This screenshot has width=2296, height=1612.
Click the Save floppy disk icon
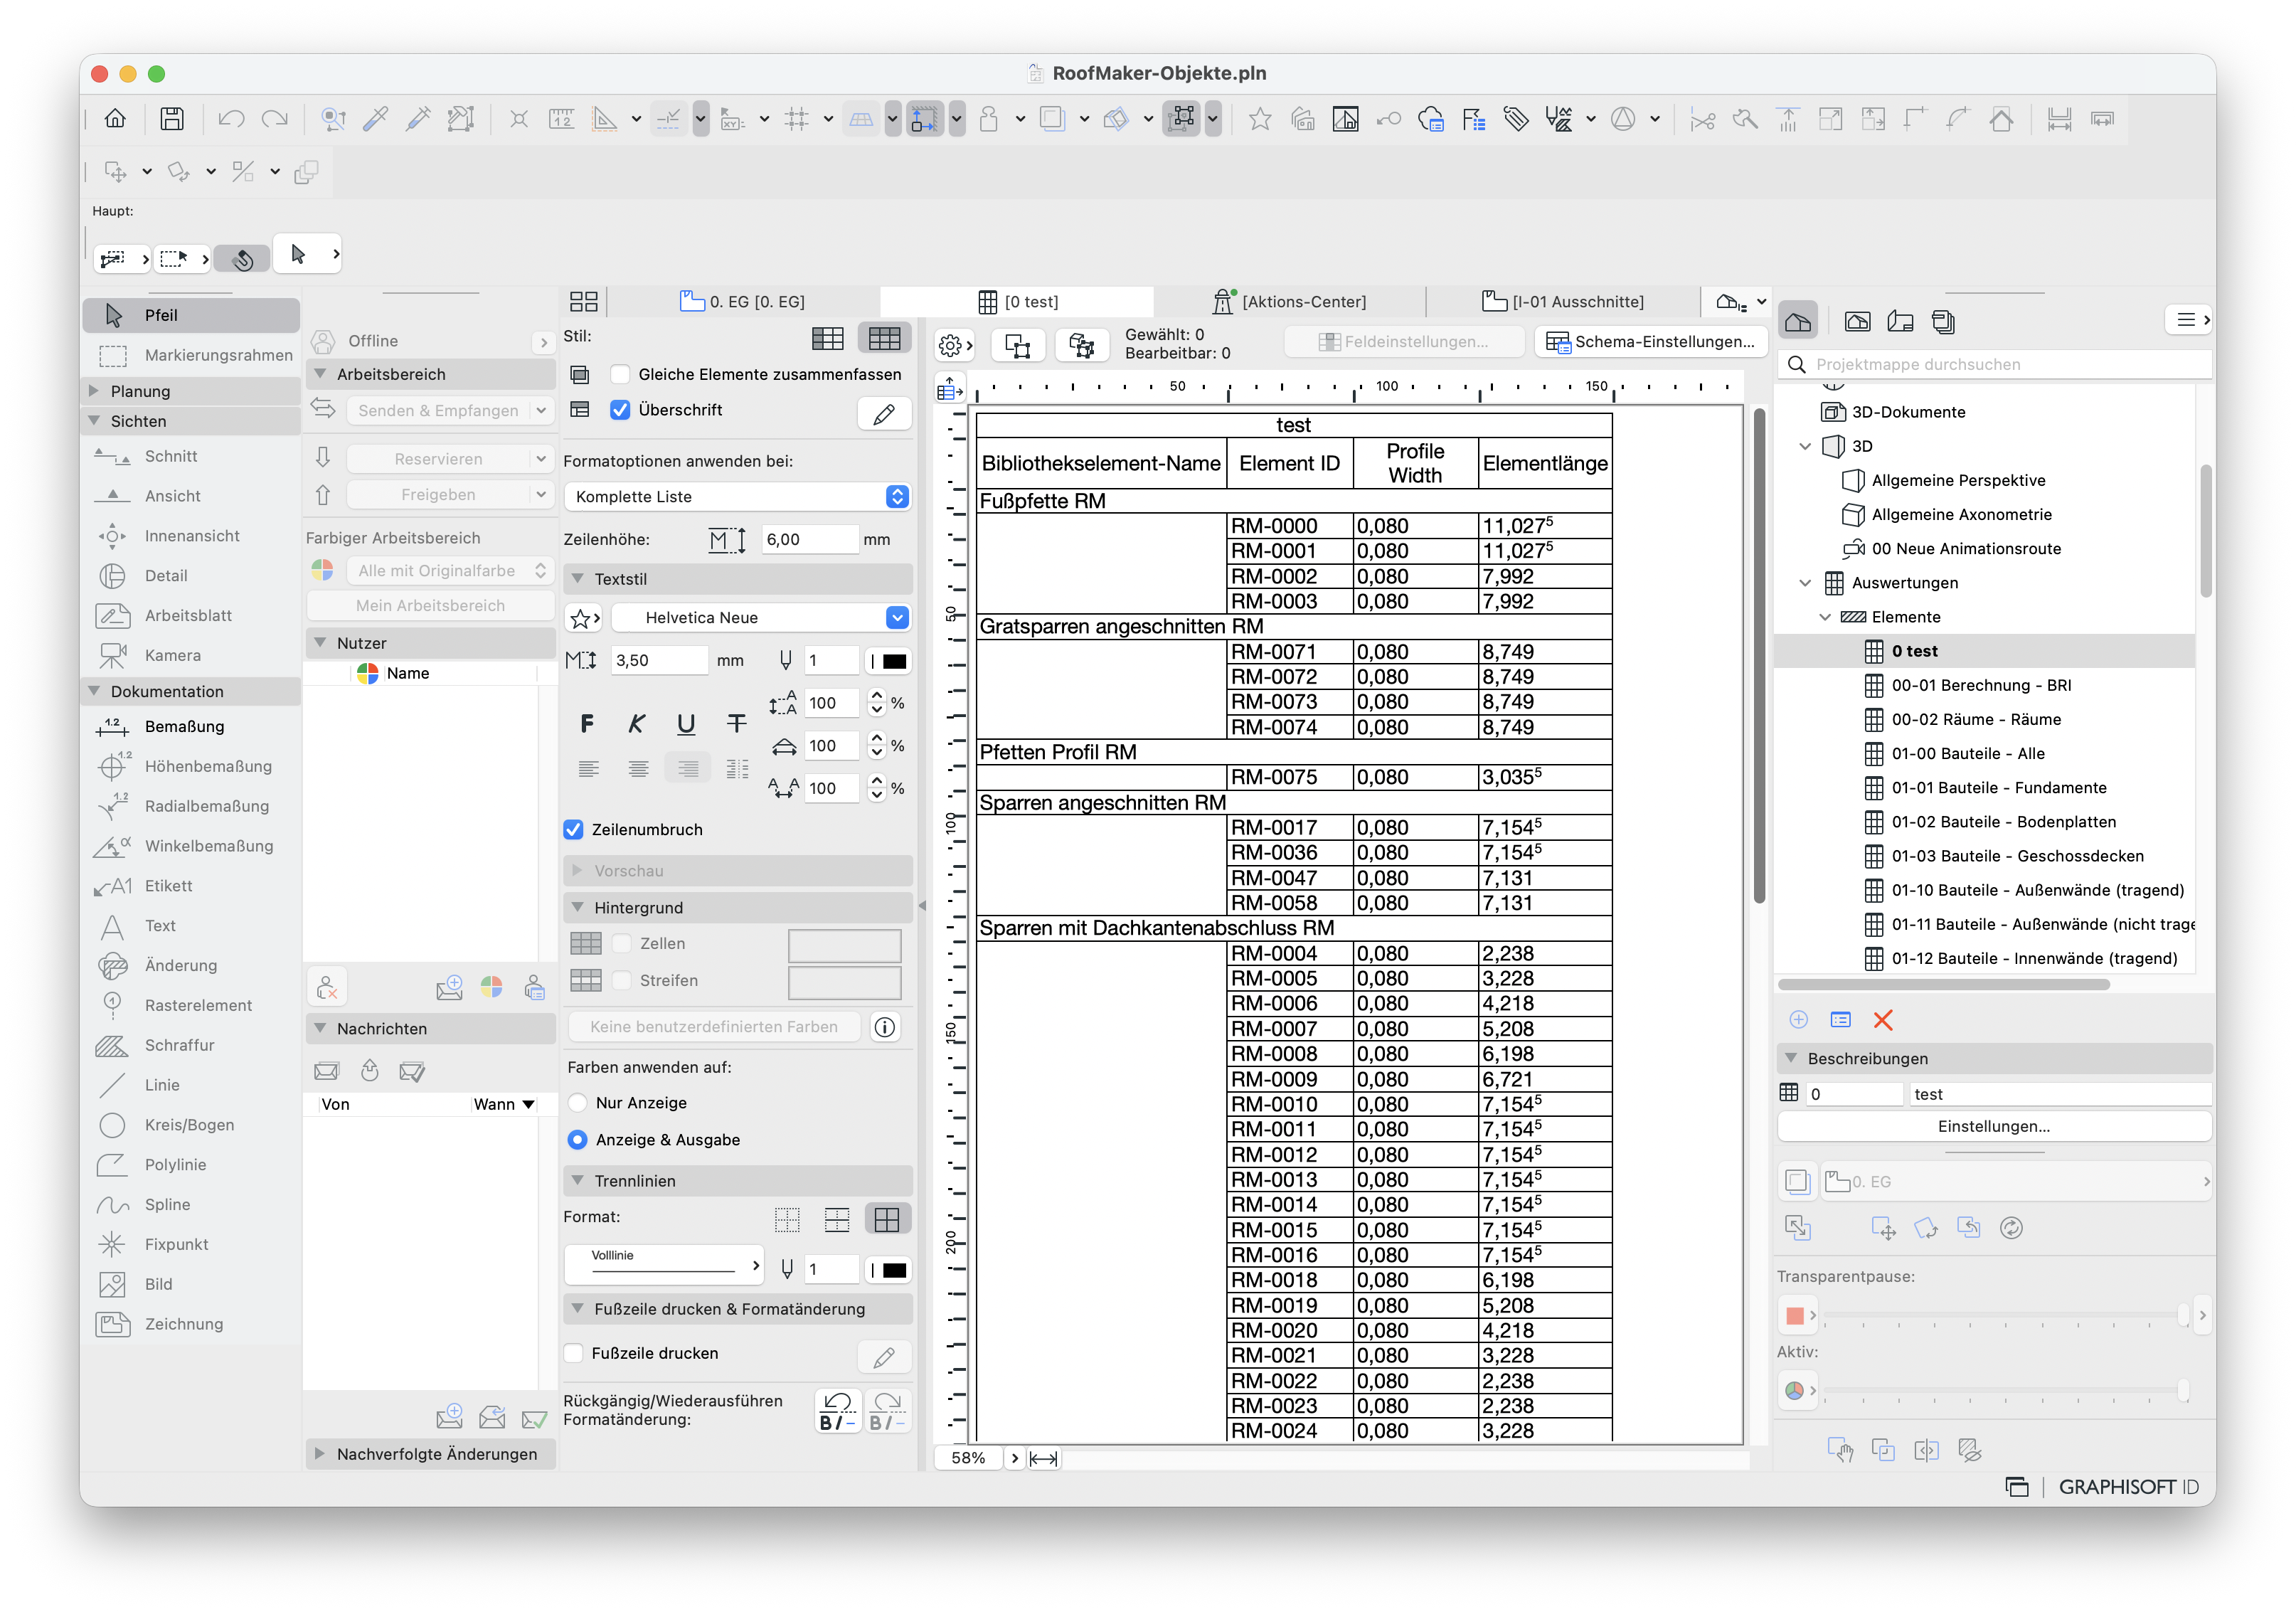pos(172,120)
